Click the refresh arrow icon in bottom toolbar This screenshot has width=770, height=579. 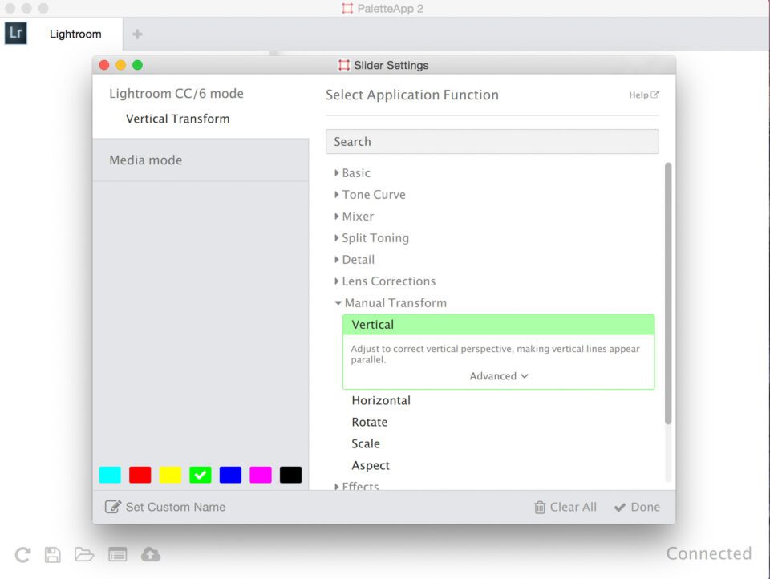click(x=22, y=554)
